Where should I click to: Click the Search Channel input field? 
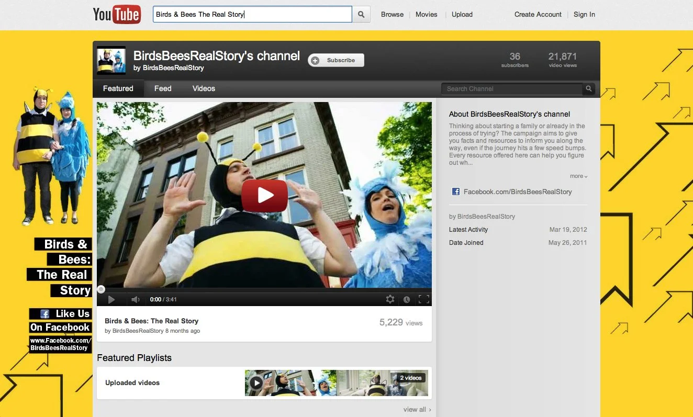pyautogui.click(x=512, y=89)
